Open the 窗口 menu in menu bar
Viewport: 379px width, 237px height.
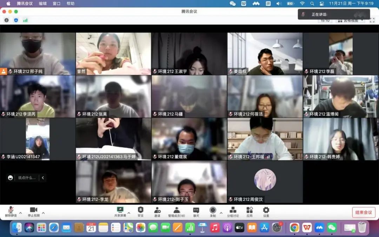[x=56, y=4]
